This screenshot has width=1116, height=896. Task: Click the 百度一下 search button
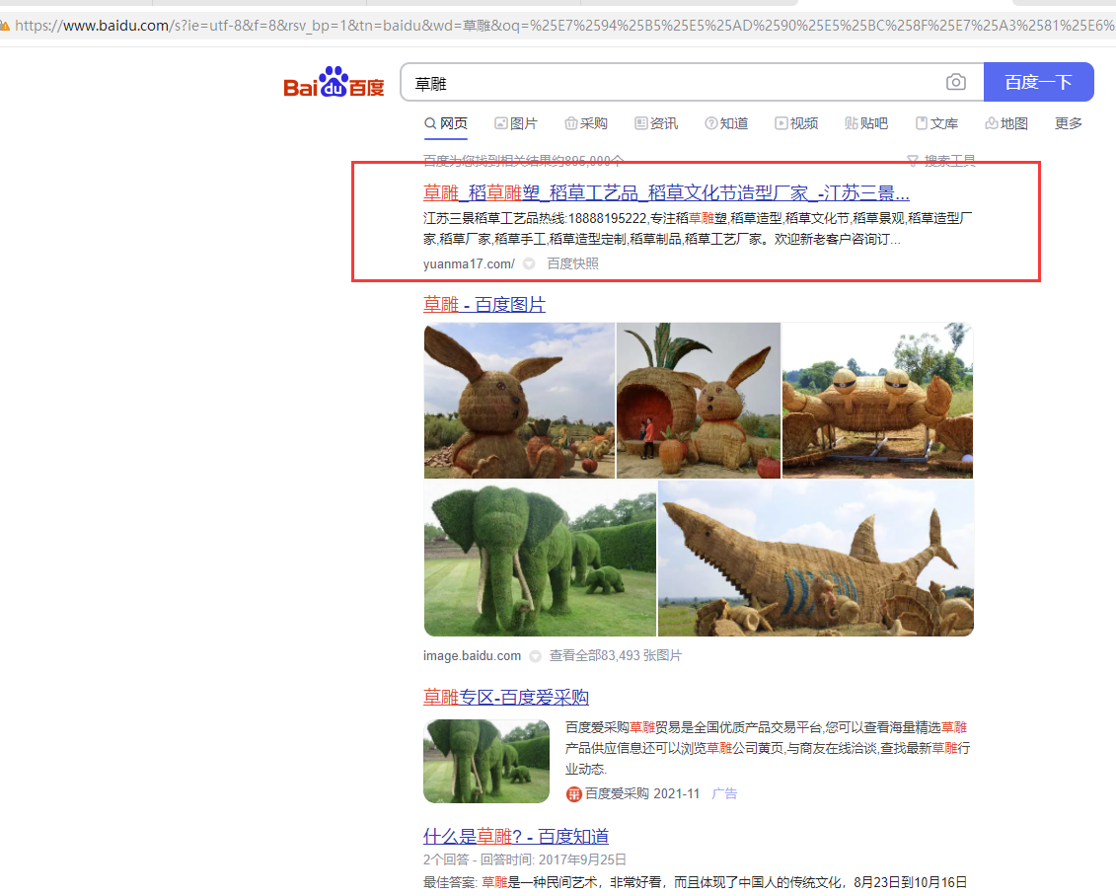[x=1038, y=82]
